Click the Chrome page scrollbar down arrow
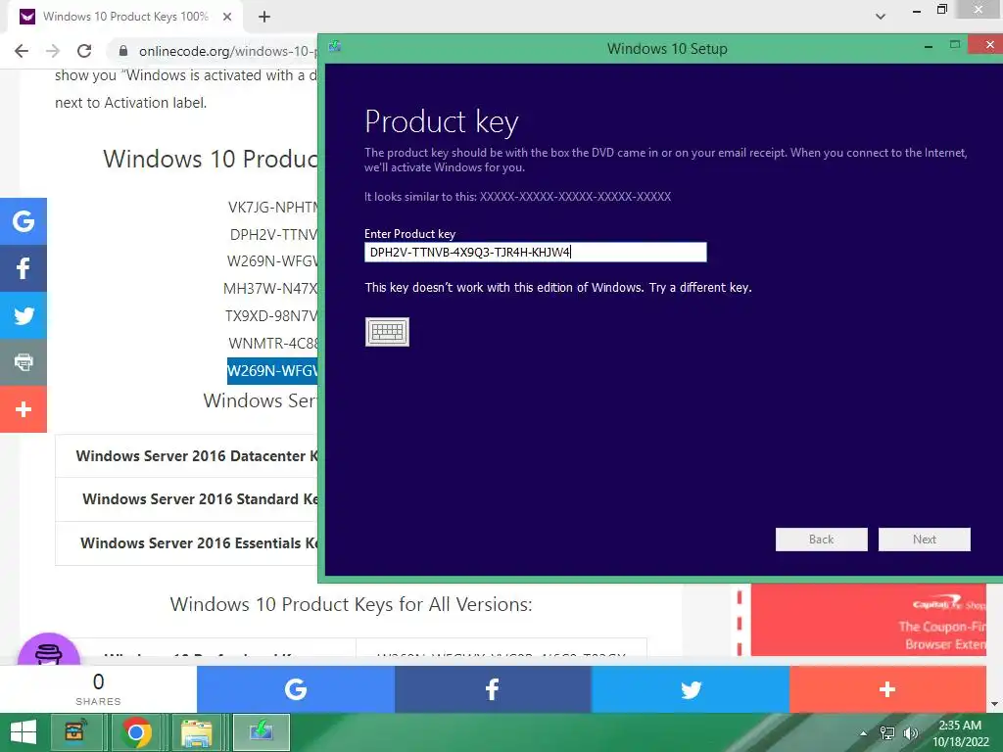This screenshot has height=752, width=1003. point(995,704)
